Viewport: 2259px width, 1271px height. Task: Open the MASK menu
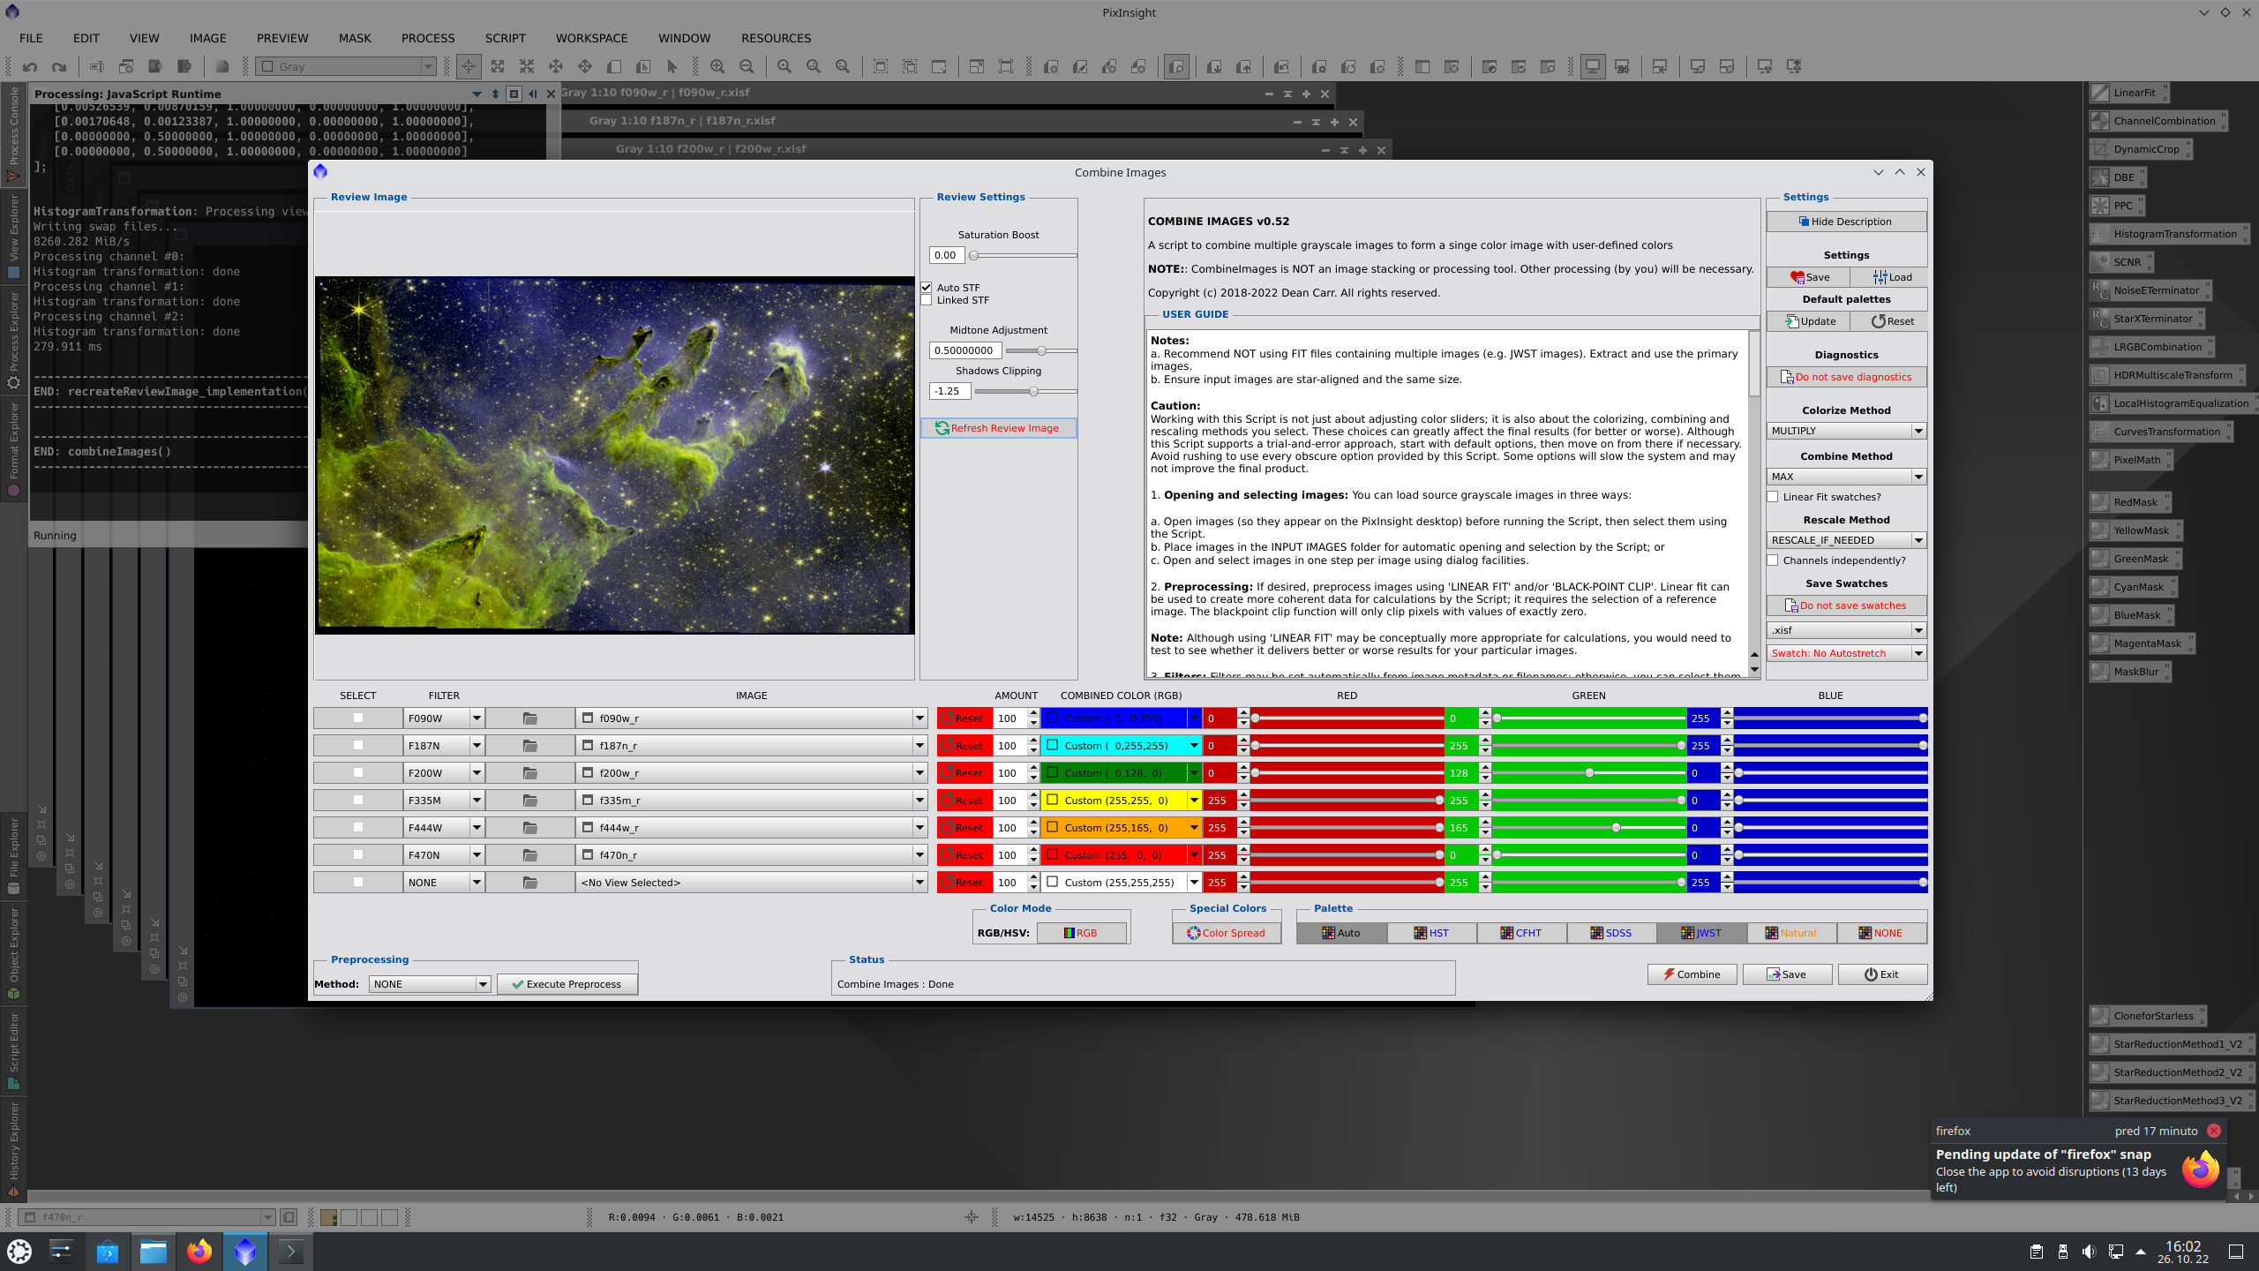355,38
